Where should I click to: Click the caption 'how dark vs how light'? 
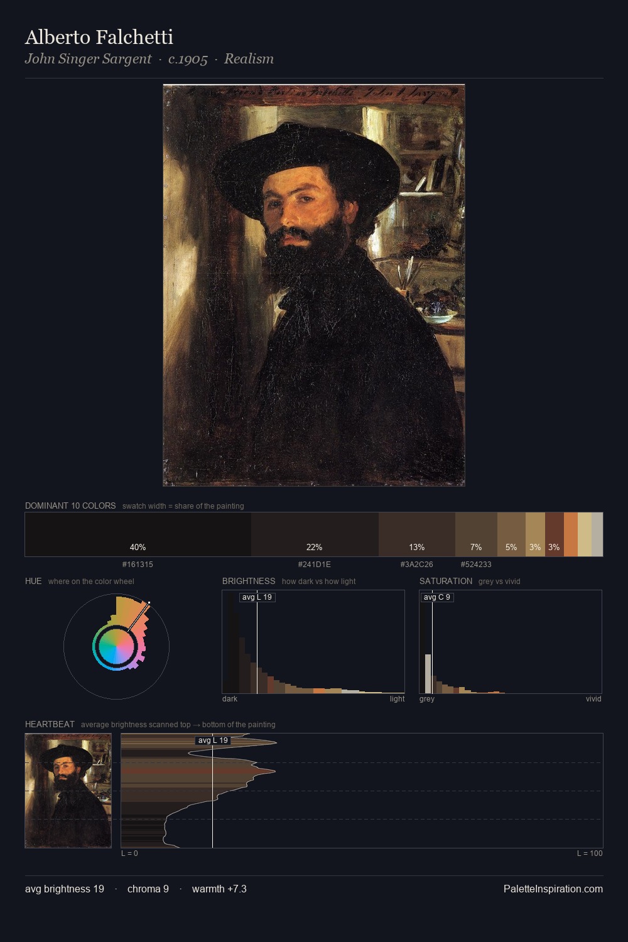pyautogui.click(x=318, y=582)
